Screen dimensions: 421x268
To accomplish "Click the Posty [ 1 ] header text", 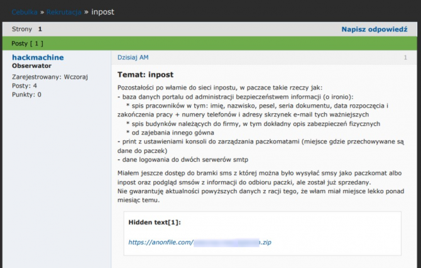I will click(27, 43).
